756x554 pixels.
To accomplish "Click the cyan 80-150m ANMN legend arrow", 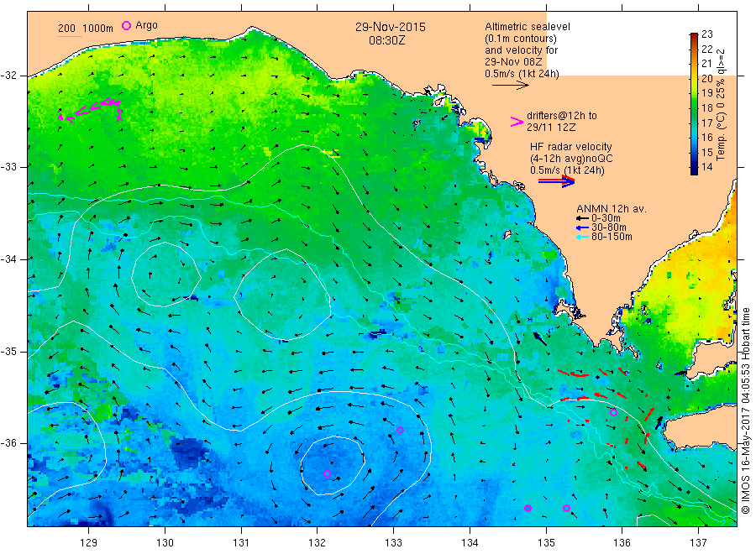I will tap(582, 237).
